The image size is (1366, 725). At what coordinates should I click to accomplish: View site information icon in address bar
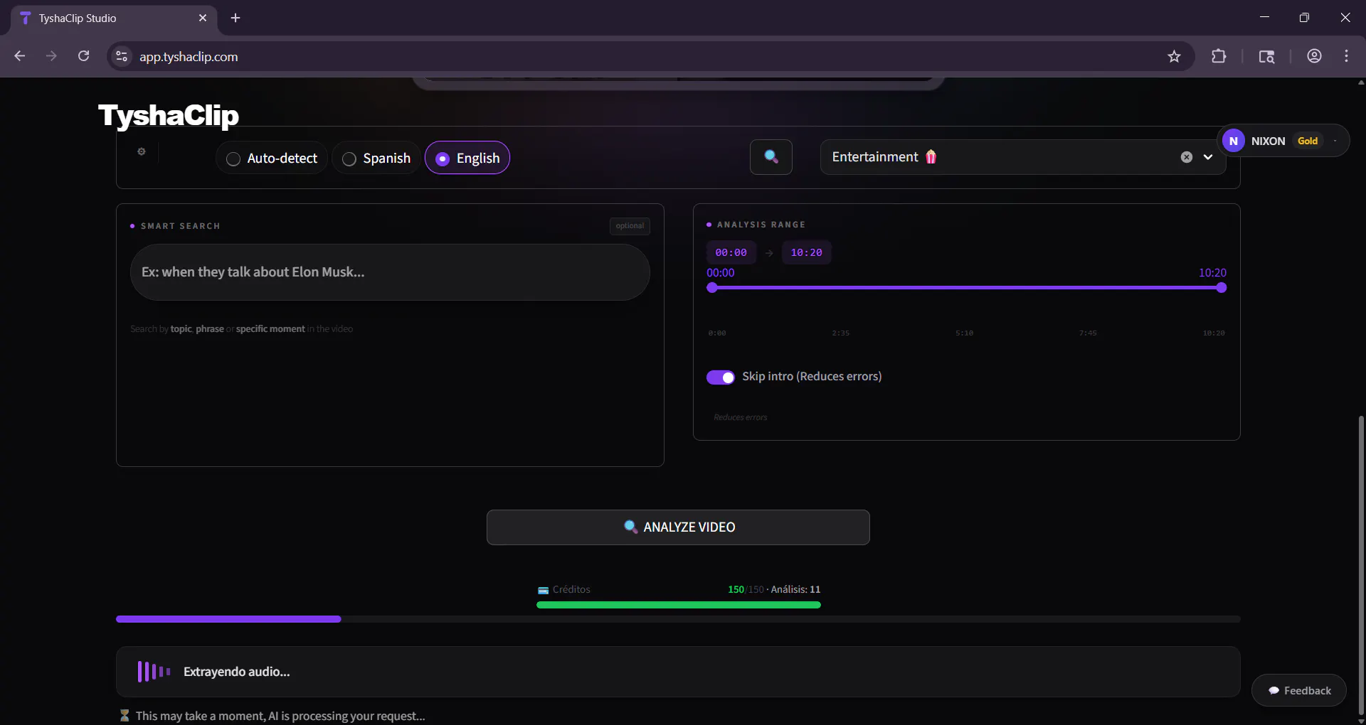122,56
